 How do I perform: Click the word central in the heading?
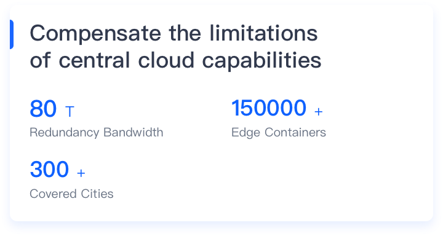(x=94, y=60)
